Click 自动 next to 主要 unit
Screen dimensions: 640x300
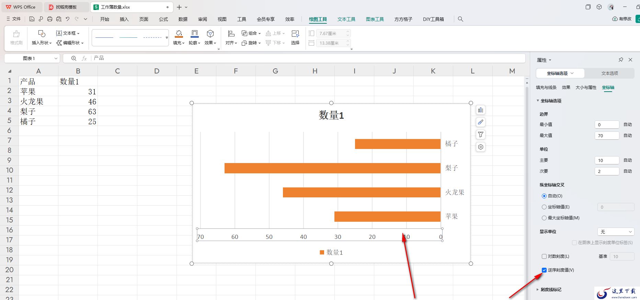coord(628,160)
